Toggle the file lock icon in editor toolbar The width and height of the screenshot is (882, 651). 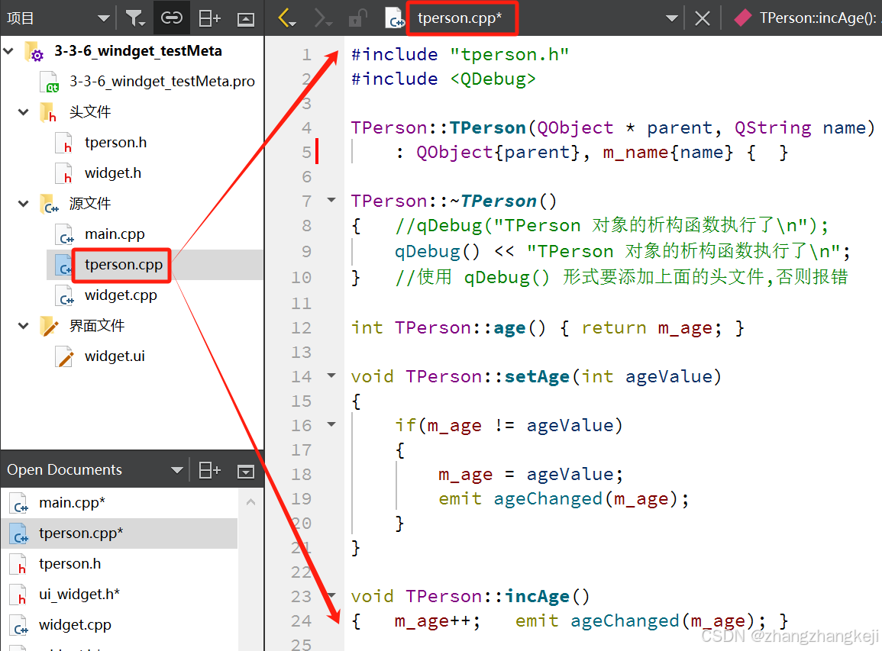357,18
